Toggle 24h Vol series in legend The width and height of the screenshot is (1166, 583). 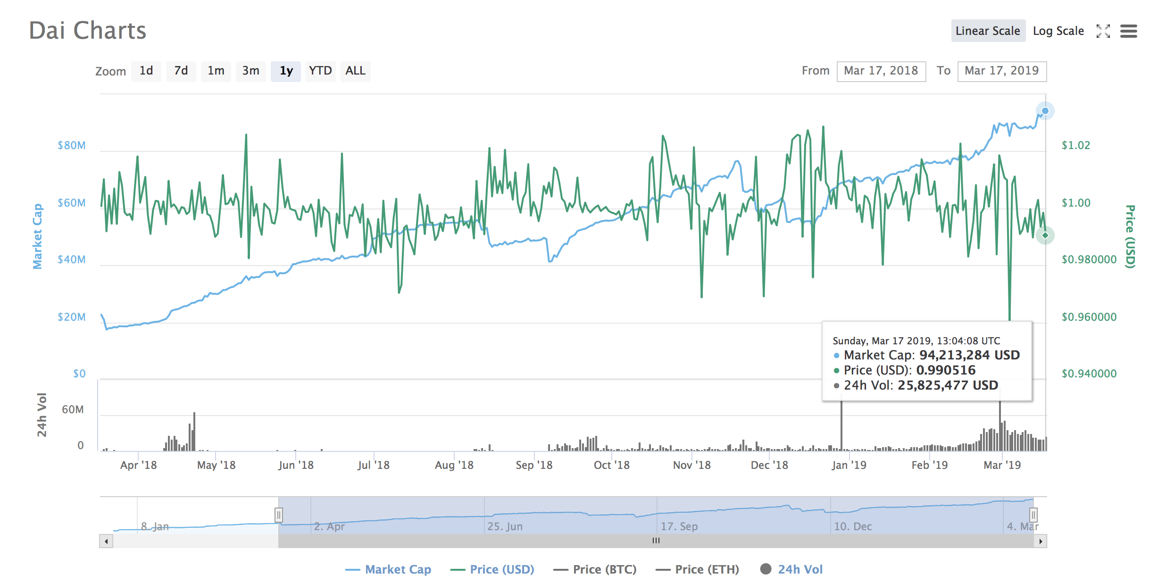pos(791,570)
